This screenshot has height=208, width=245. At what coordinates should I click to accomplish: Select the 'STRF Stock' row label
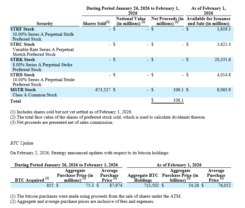(22, 29)
